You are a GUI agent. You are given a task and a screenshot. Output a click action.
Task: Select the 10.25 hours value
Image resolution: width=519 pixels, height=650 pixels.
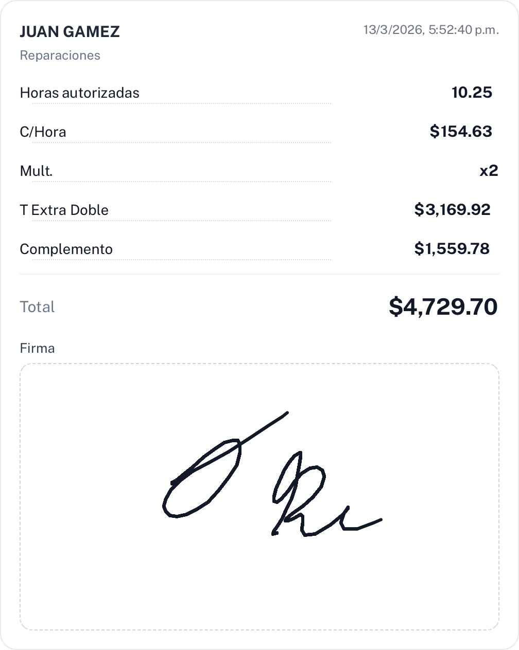472,93
